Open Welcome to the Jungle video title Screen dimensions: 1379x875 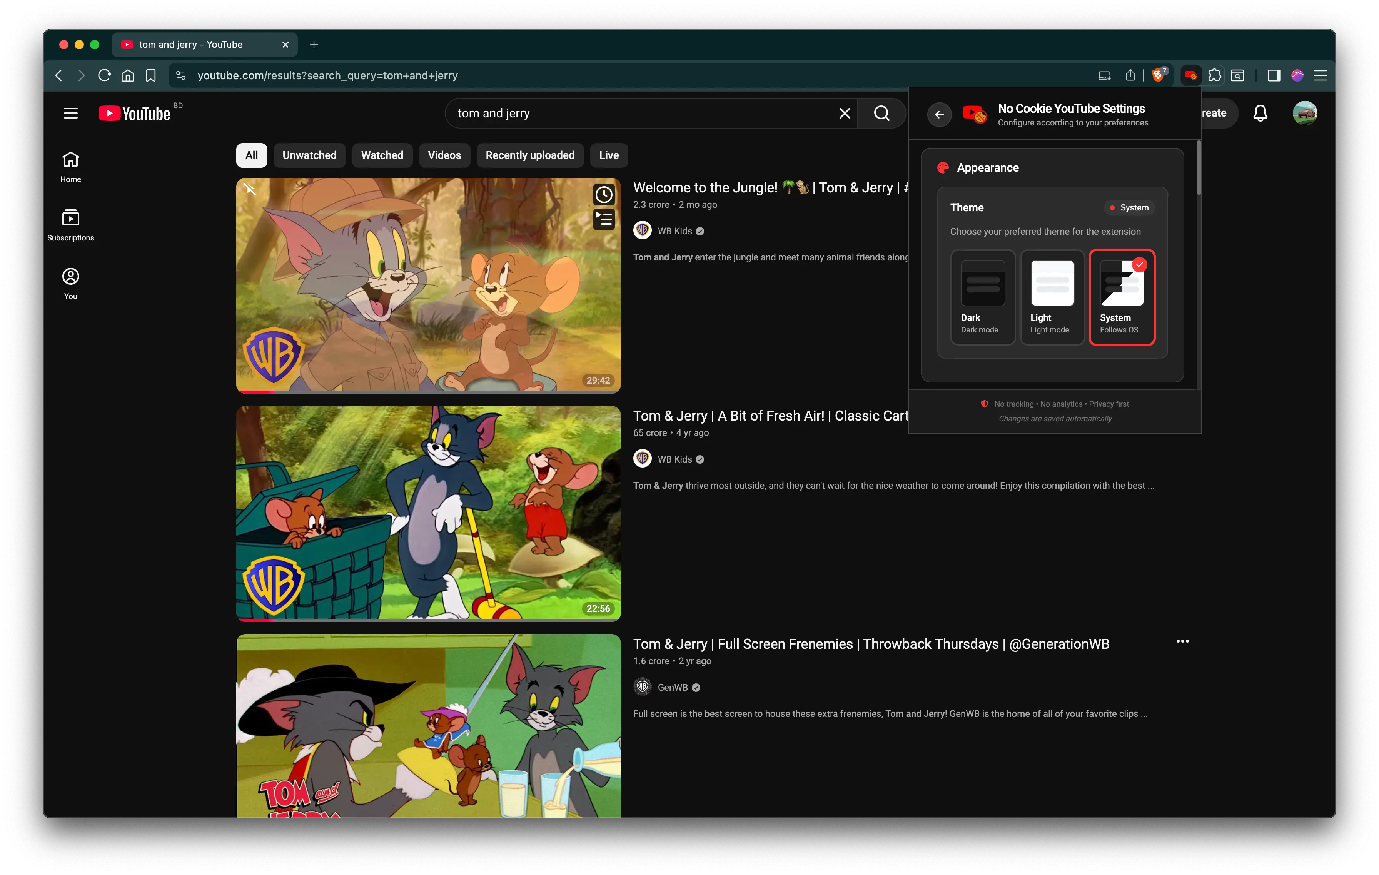tap(771, 188)
